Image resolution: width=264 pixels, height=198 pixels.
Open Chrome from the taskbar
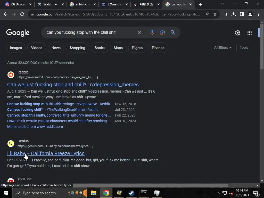point(106,193)
